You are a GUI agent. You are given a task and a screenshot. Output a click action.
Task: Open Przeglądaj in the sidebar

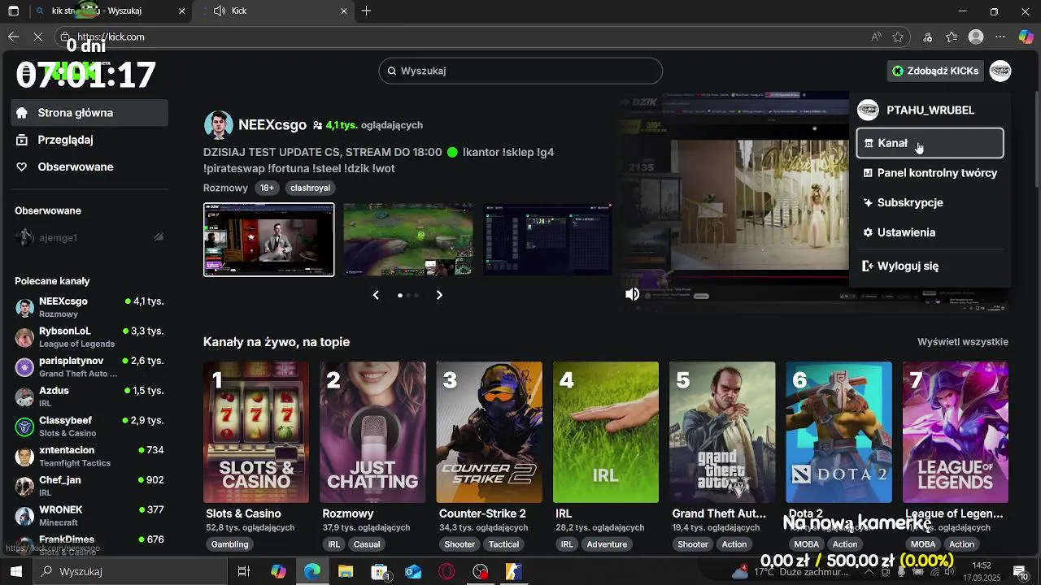(89, 140)
